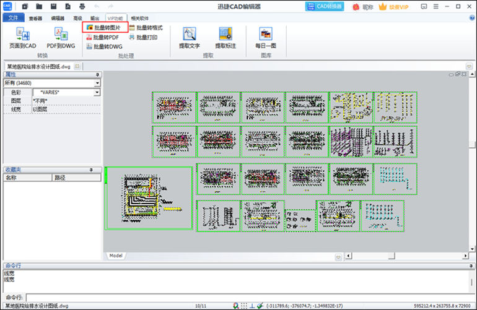Viewport: 477px width, 310px height.
Task: Open the 每日一图 daily picture gallery
Action: click(266, 38)
